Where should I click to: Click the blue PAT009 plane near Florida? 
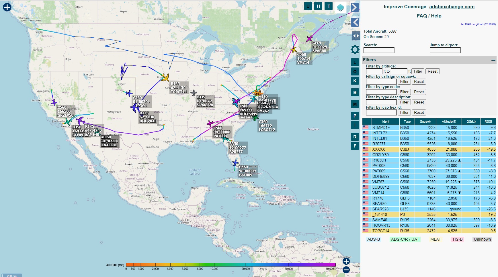click(x=235, y=163)
